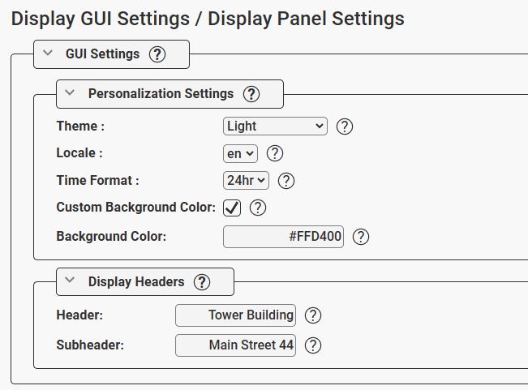Collapse the Personalization Settings section
Screen dimensions: 528x390
[71, 94]
